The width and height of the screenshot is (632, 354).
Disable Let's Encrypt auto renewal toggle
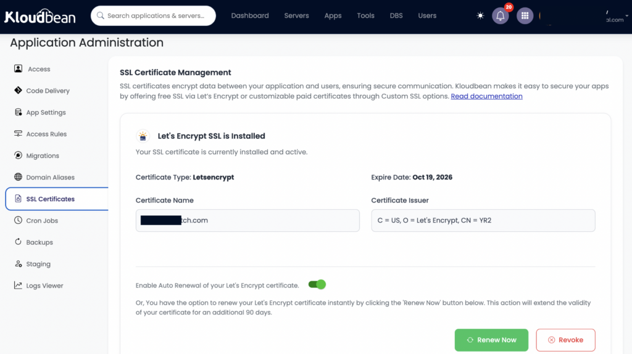click(317, 285)
